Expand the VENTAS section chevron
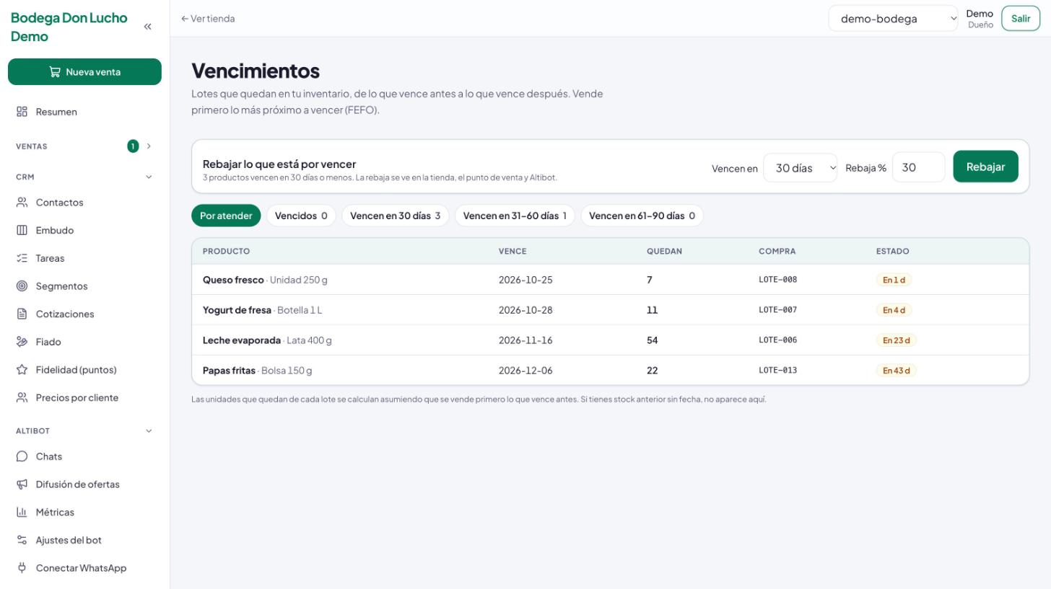Image resolution: width=1051 pixels, height=589 pixels. click(x=149, y=146)
